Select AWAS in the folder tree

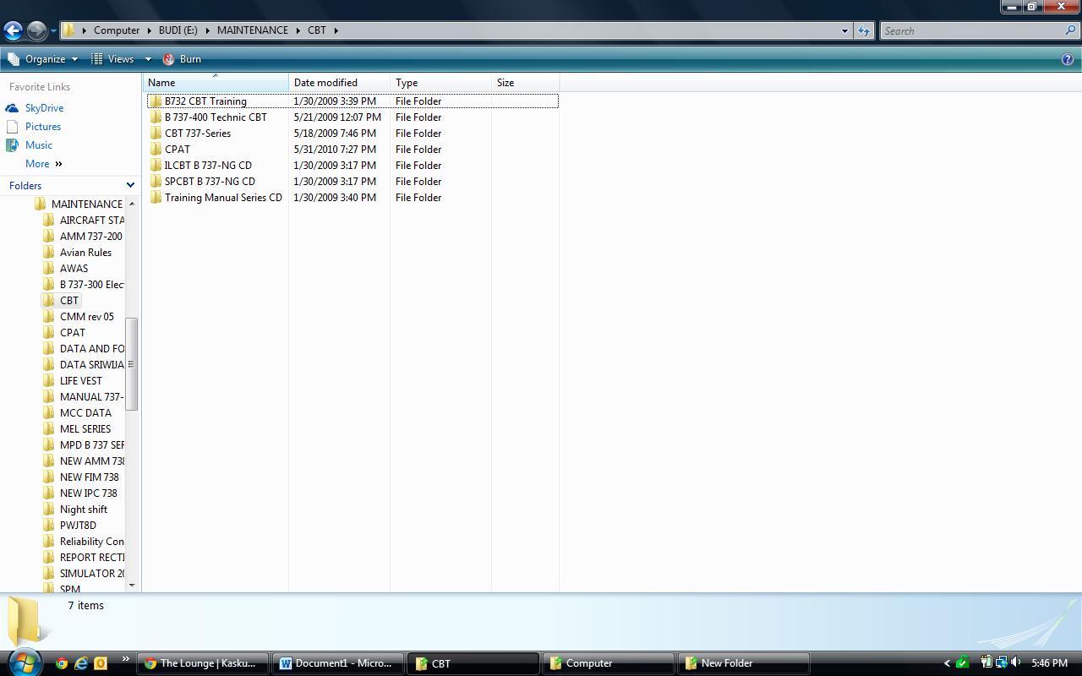pyautogui.click(x=74, y=269)
